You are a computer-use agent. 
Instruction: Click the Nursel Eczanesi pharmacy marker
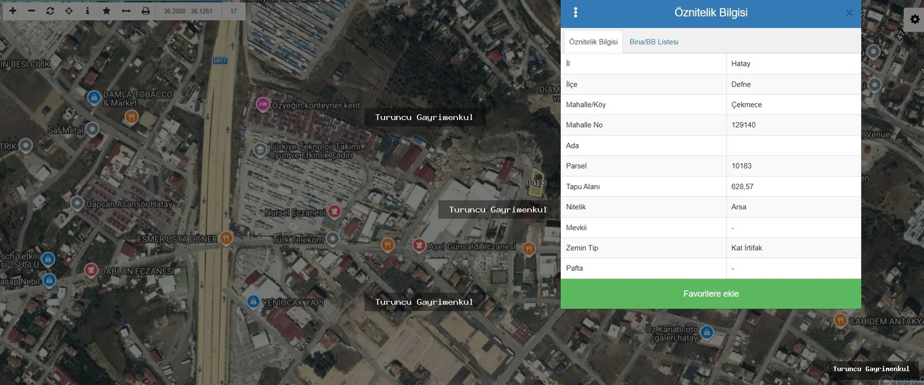tap(334, 212)
